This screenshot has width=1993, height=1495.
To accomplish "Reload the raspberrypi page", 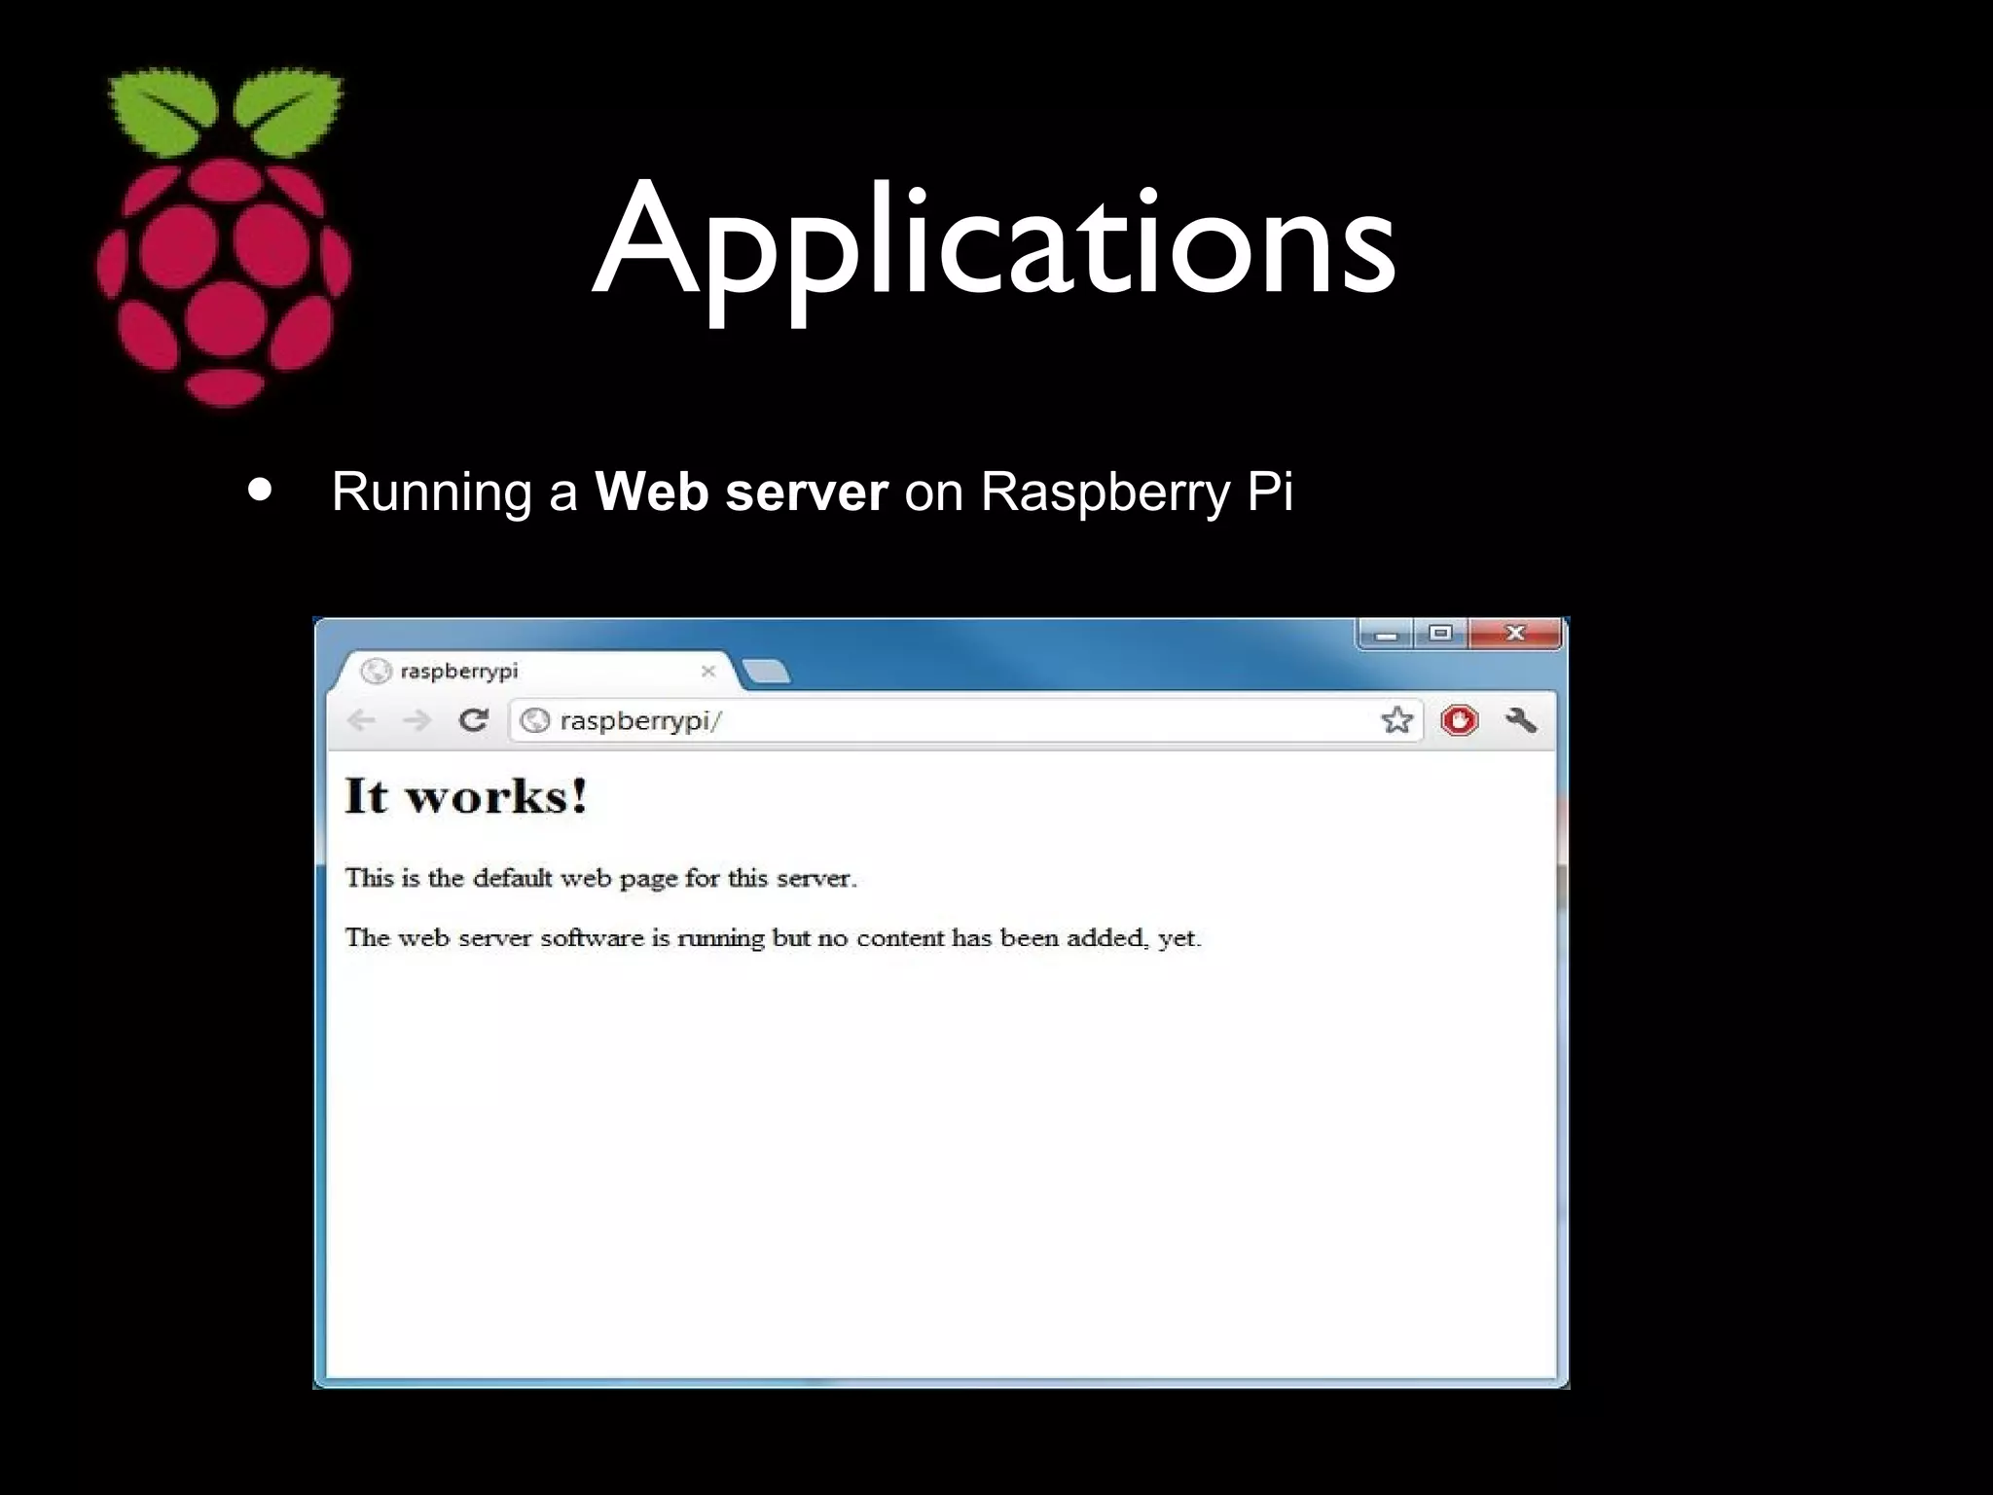I will click(473, 720).
